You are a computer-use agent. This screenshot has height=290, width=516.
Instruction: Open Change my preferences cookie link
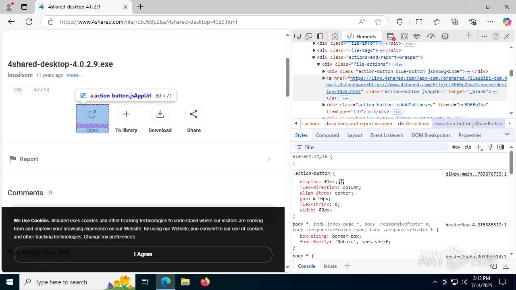coord(109,237)
